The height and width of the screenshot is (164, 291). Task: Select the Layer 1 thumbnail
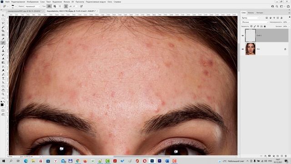pos(251,36)
